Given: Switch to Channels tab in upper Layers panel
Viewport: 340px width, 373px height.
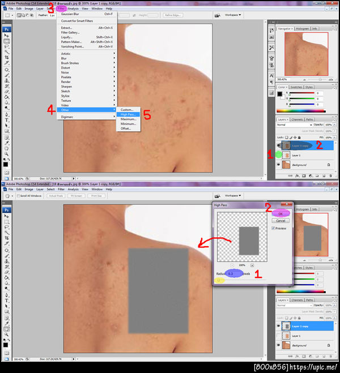Looking at the screenshot, I should [x=297, y=119].
